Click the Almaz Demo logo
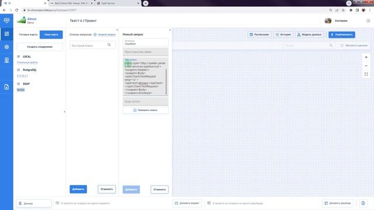This screenshot has width=374, height=210. click(27, 20)
